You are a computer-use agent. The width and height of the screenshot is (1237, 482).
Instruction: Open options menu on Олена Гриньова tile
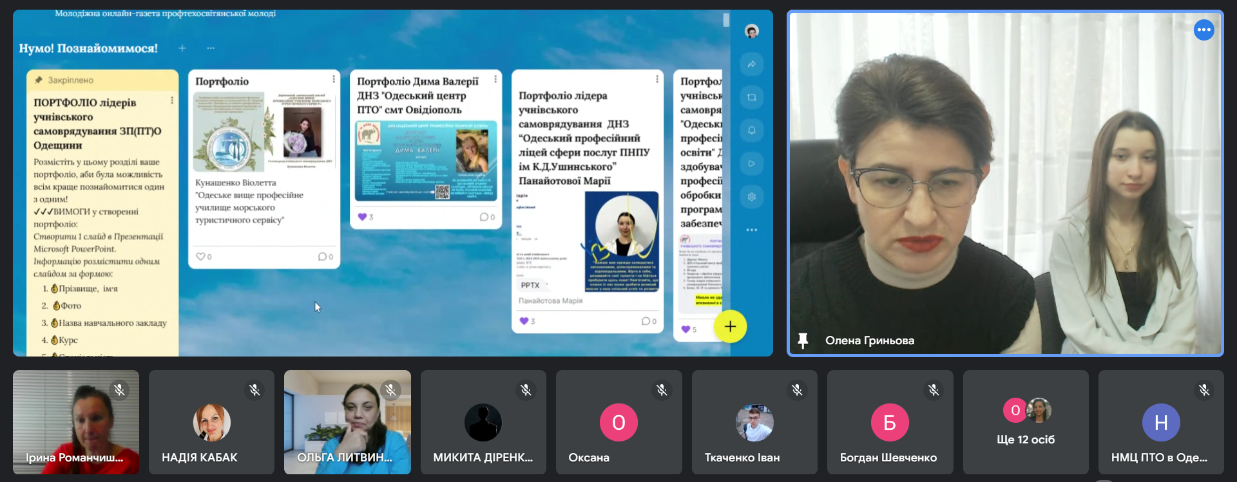tap(1203, 30)
